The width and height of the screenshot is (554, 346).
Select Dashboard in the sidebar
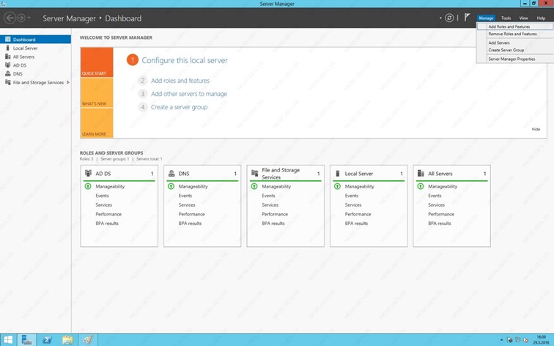click(35, 40)
